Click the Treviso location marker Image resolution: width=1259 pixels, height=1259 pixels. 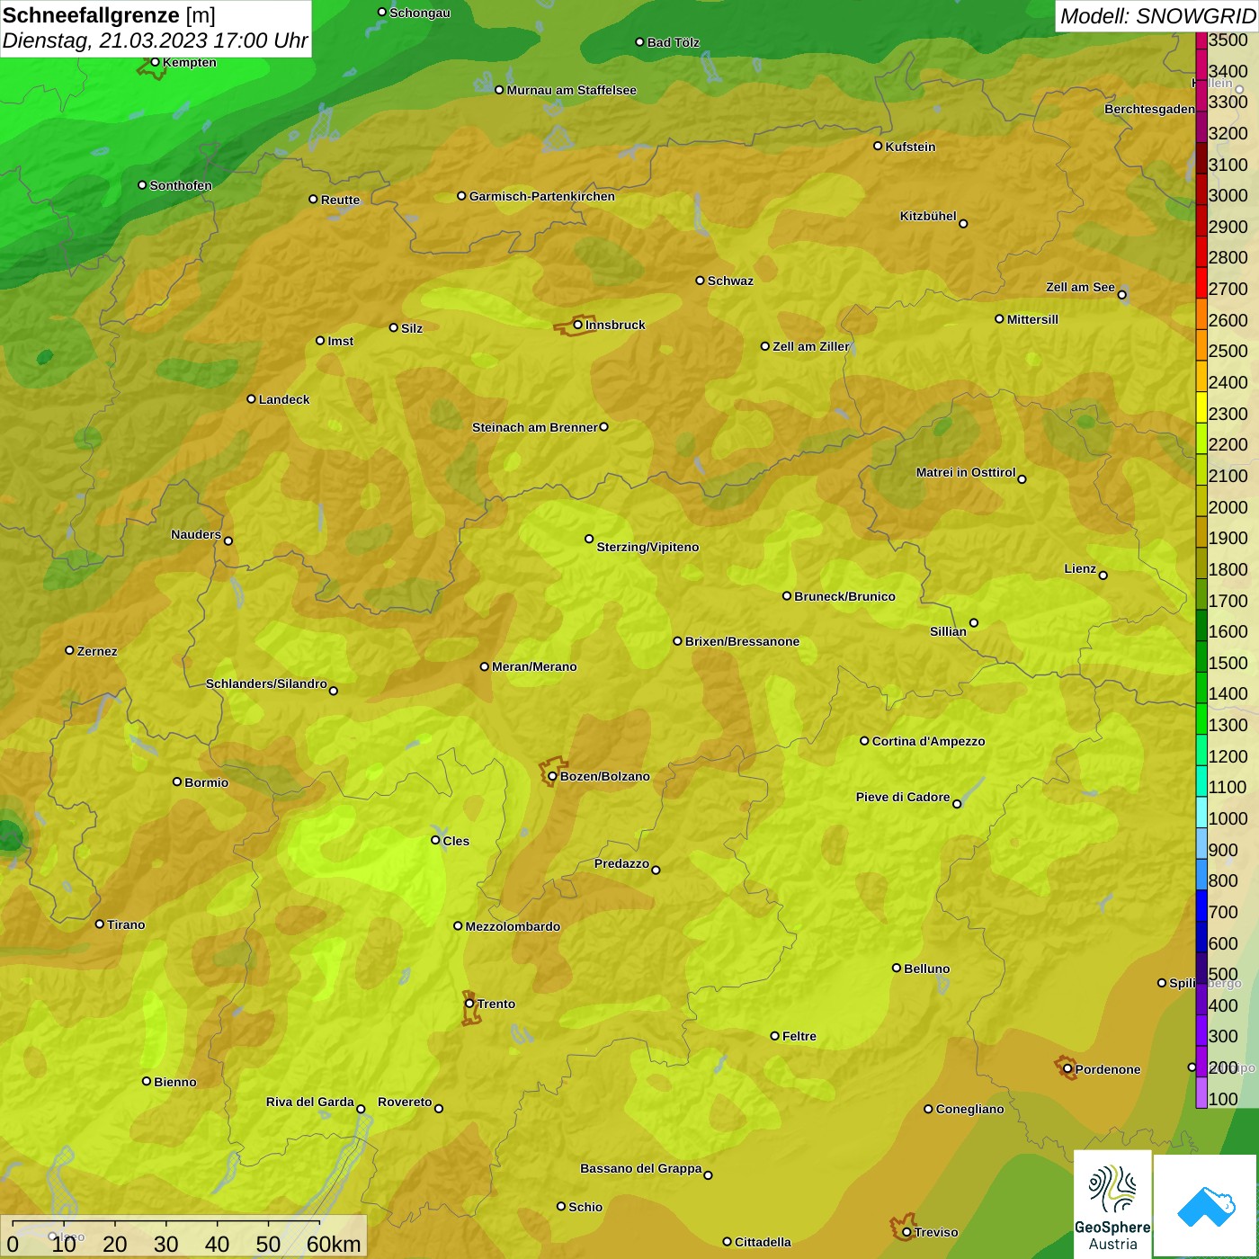906,1232
